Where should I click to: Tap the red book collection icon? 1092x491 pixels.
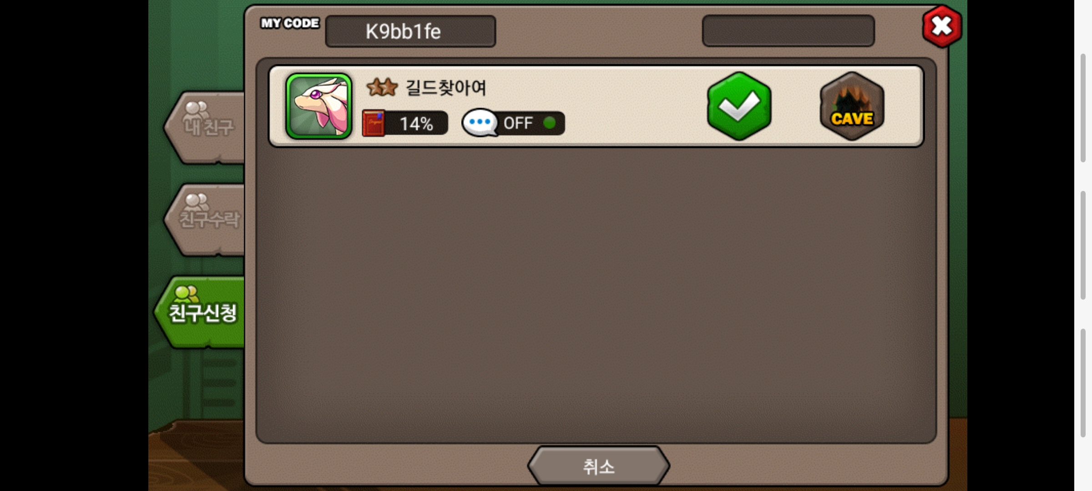pos(374,123)
